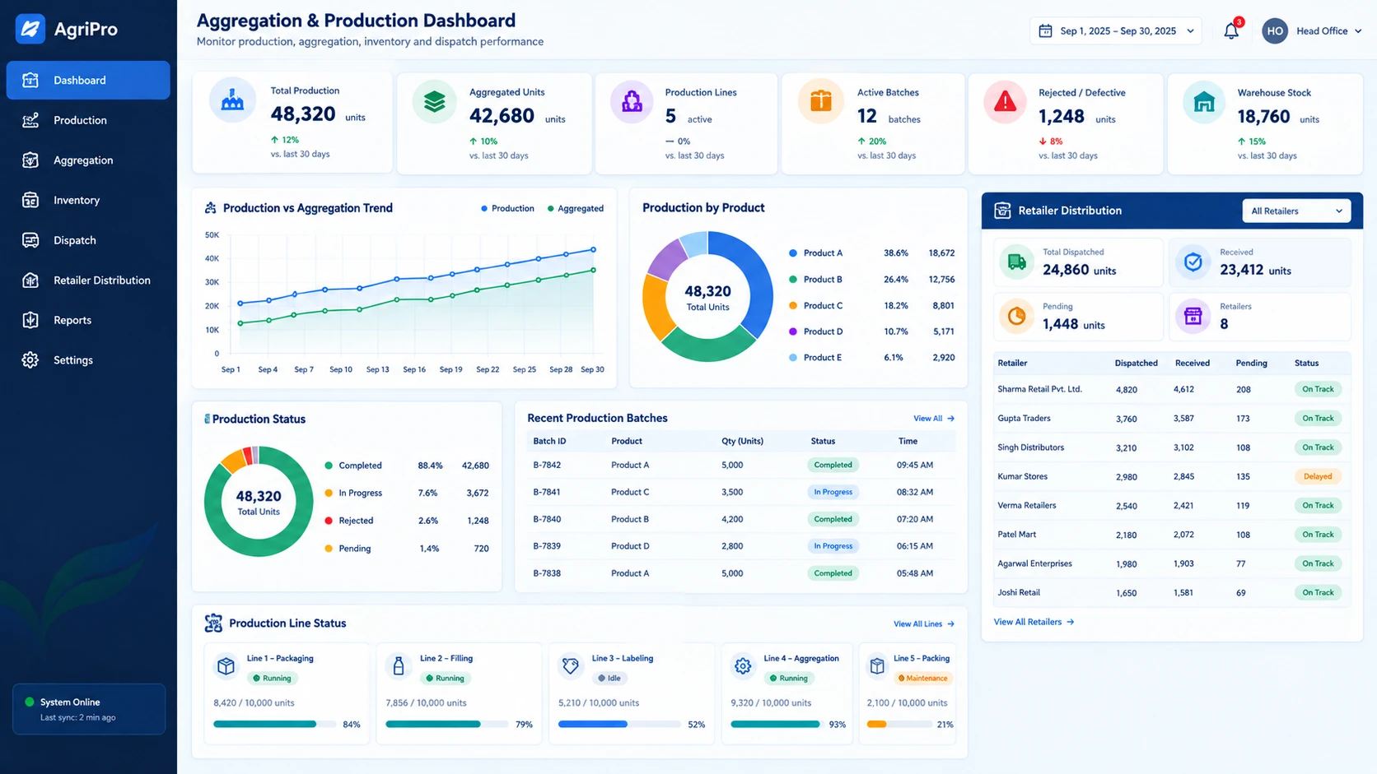Click the Aggregated Units stack icon

click(x=434, y=101)
